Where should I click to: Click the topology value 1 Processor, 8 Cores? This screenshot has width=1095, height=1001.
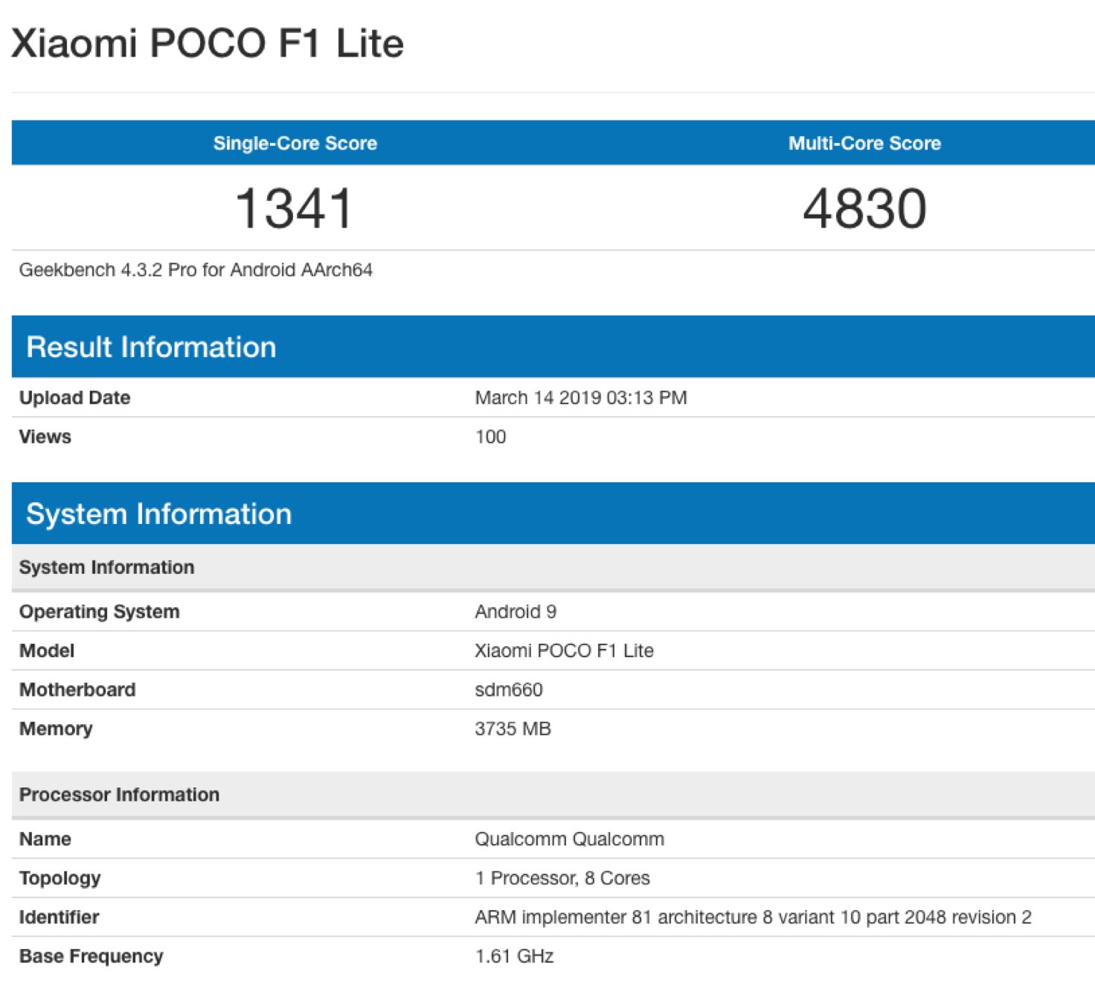pos(562,878)
